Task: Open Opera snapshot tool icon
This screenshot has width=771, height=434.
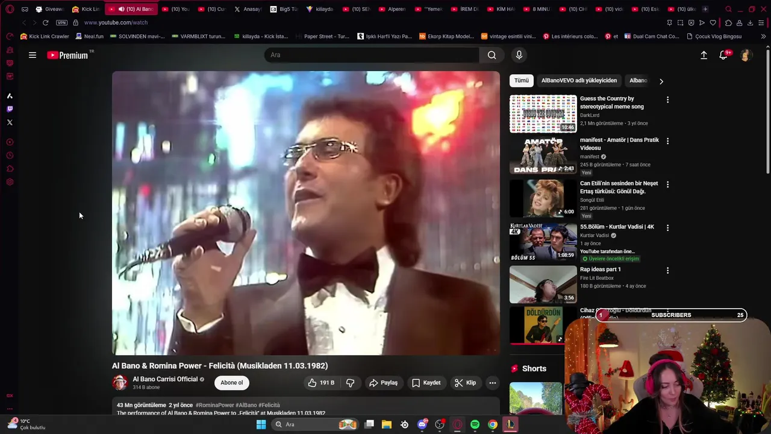Action: pyautogui.click(x=680, y=22)
